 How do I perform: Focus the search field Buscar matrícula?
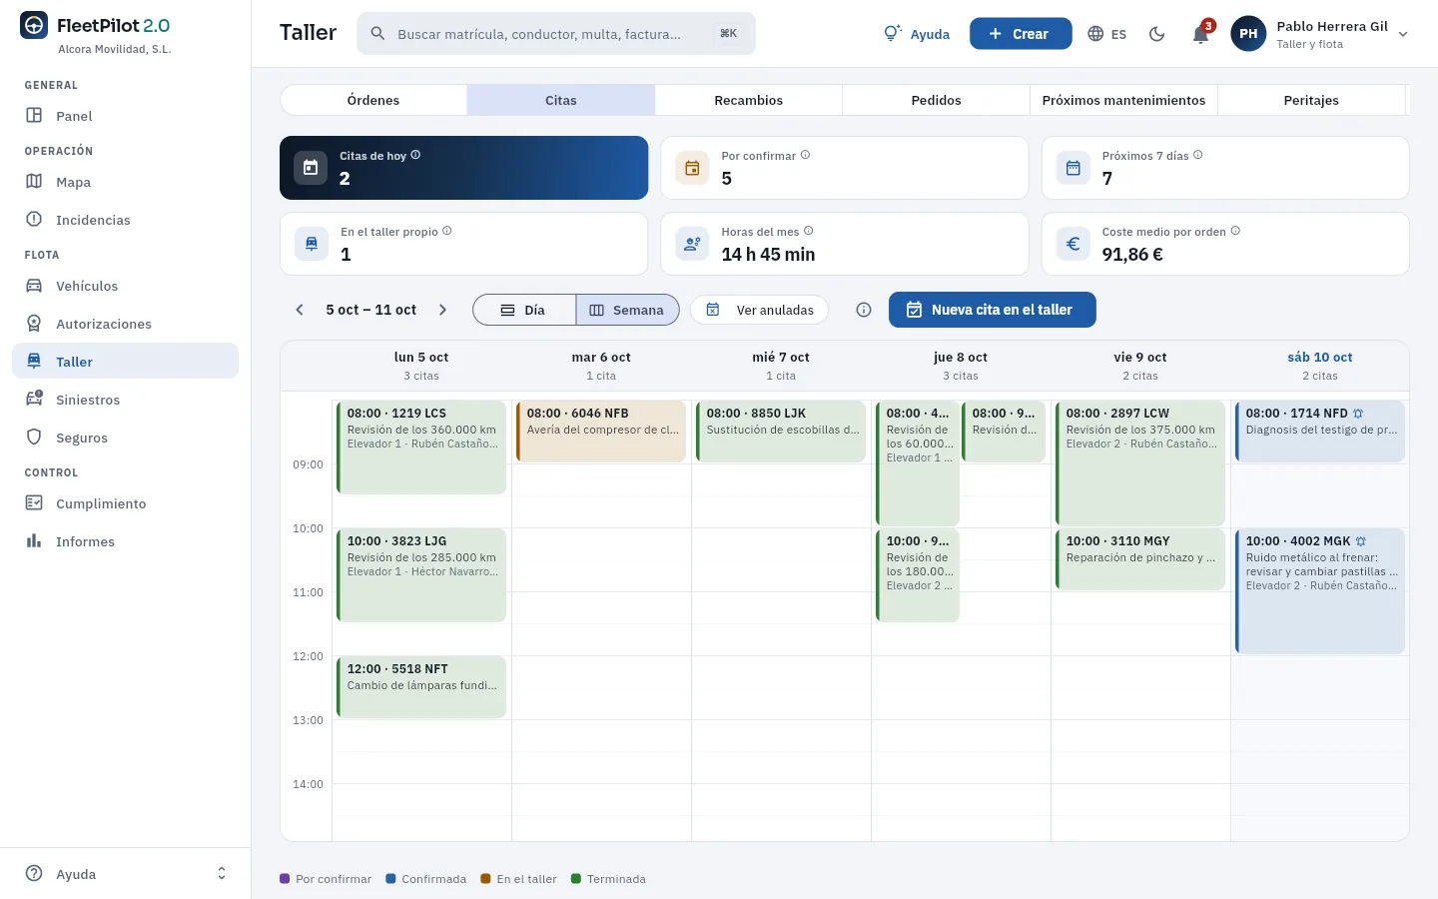556,34
